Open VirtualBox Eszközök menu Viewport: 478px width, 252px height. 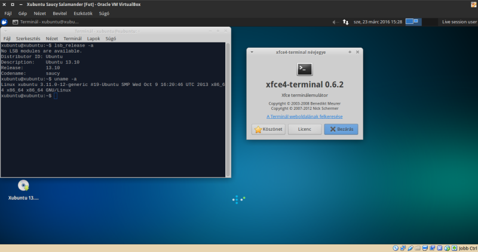click(x=83, y=13)
